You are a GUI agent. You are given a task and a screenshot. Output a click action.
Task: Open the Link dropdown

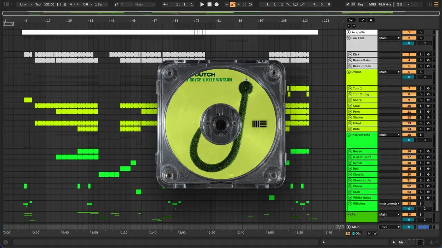[26, 4]
